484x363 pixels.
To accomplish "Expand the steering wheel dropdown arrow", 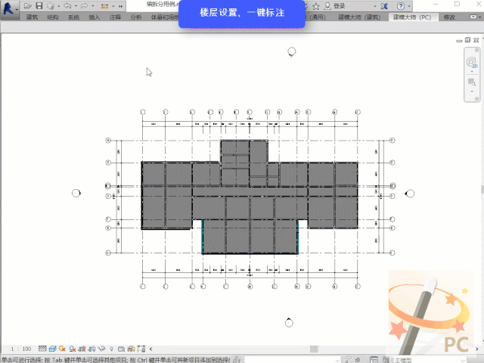I will click(472, 72).
